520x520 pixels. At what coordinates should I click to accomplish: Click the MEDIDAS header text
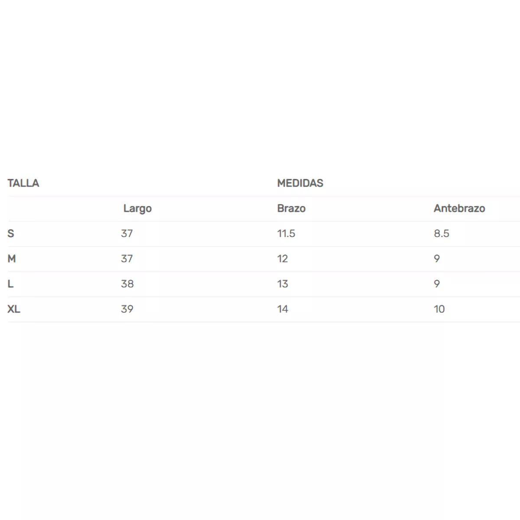click(x=300, y=183)
